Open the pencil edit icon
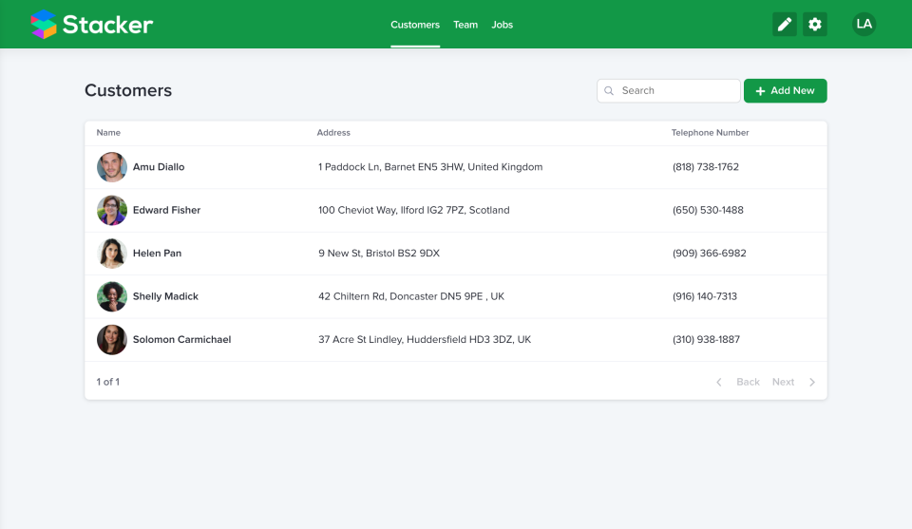Image resolution: width=912 pixels, height=529 pixels. point(785,25)
